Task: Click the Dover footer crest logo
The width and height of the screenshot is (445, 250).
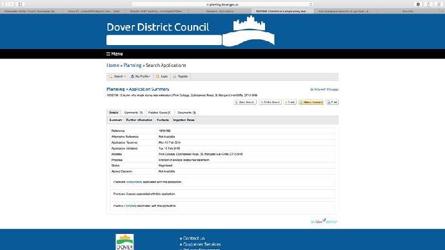Action: [x=124, y=242]
